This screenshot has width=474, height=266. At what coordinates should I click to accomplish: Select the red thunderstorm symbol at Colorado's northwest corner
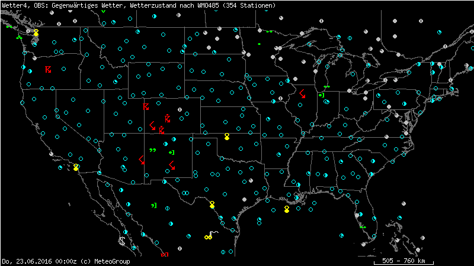(146, 106)
